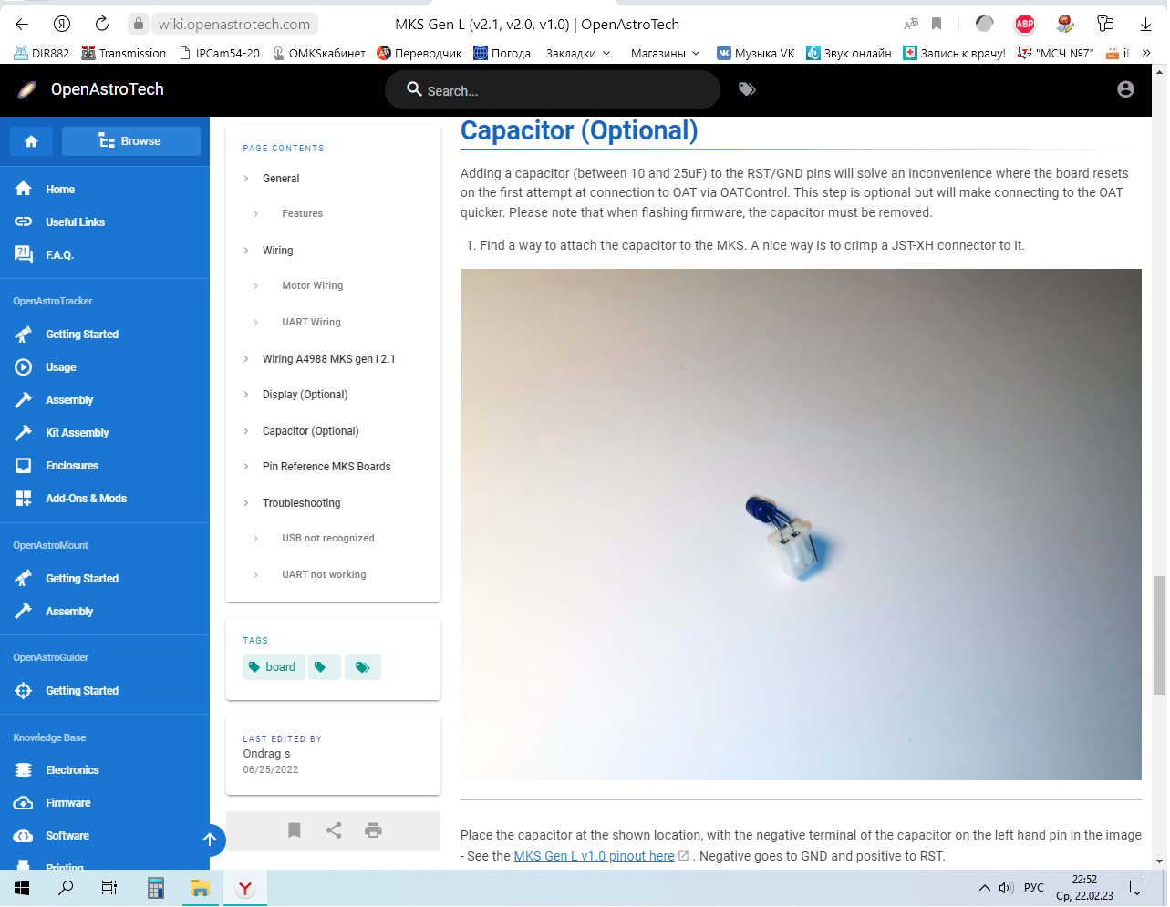This screenshot has width=1170, height=907.
Task: Reload the current page
Action: point(102,24)
